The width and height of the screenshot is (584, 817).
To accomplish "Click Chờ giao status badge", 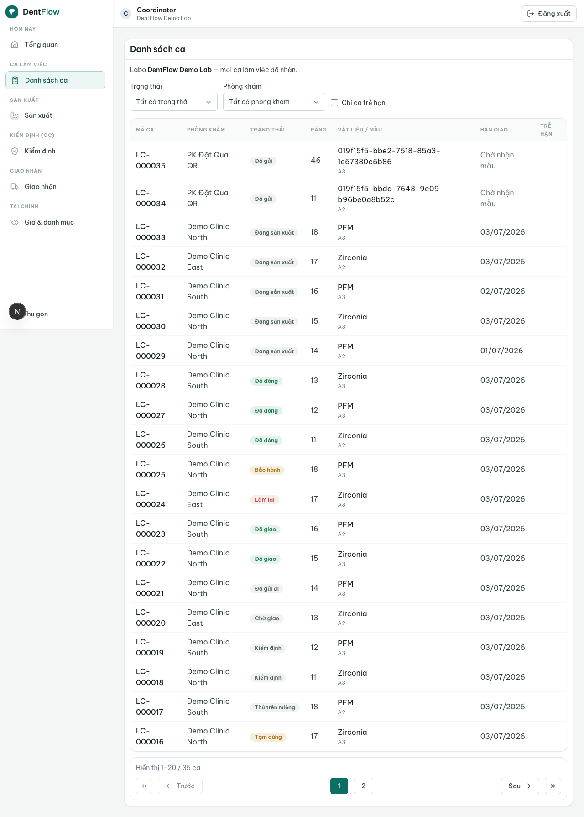I will tap(267, 618).
